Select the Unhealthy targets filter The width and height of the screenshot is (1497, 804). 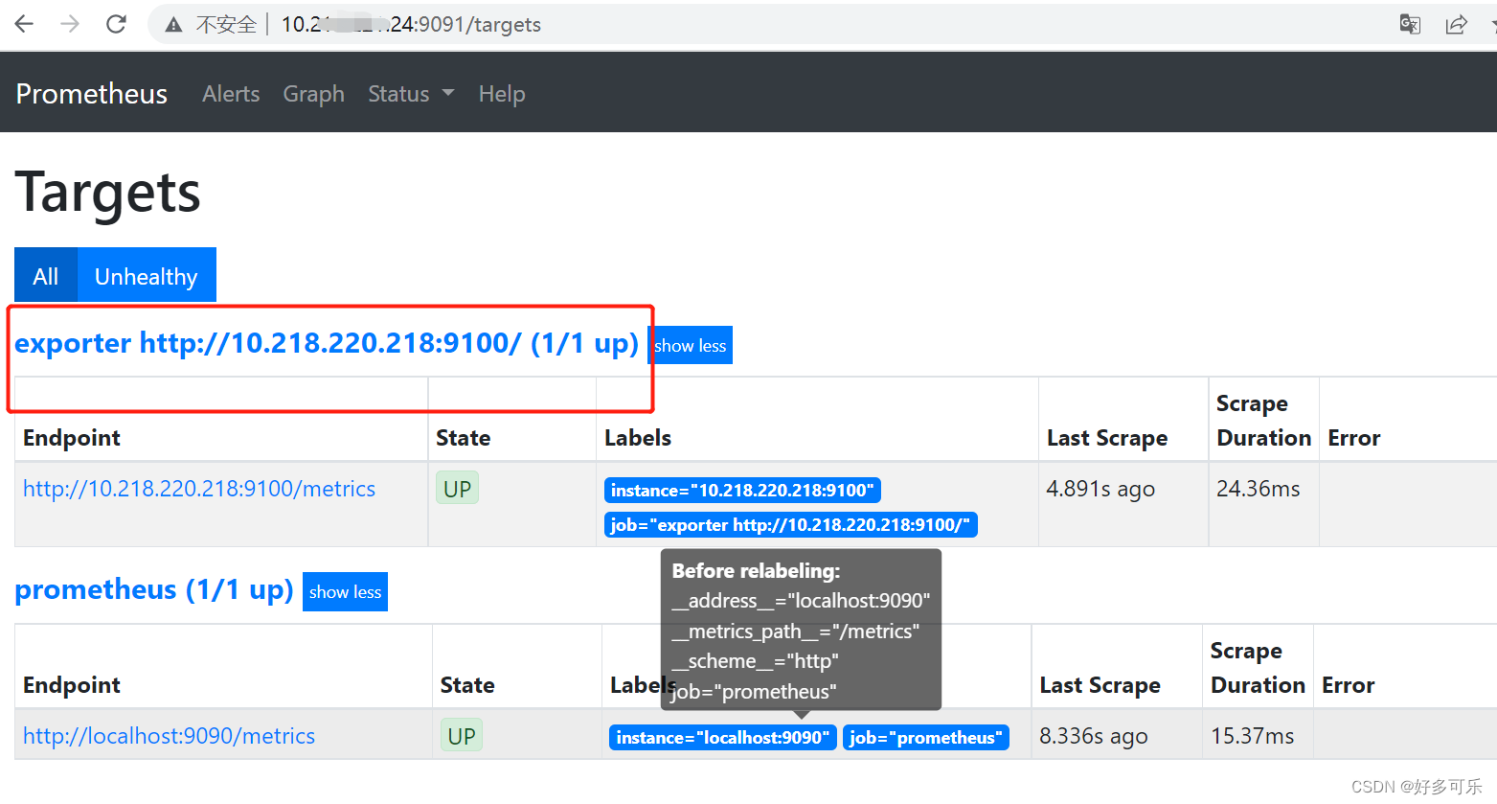coord(147,276)
